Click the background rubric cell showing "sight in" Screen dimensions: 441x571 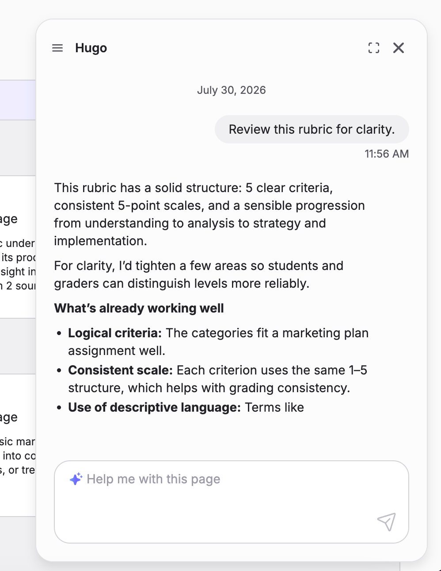[x=18, y=271]
